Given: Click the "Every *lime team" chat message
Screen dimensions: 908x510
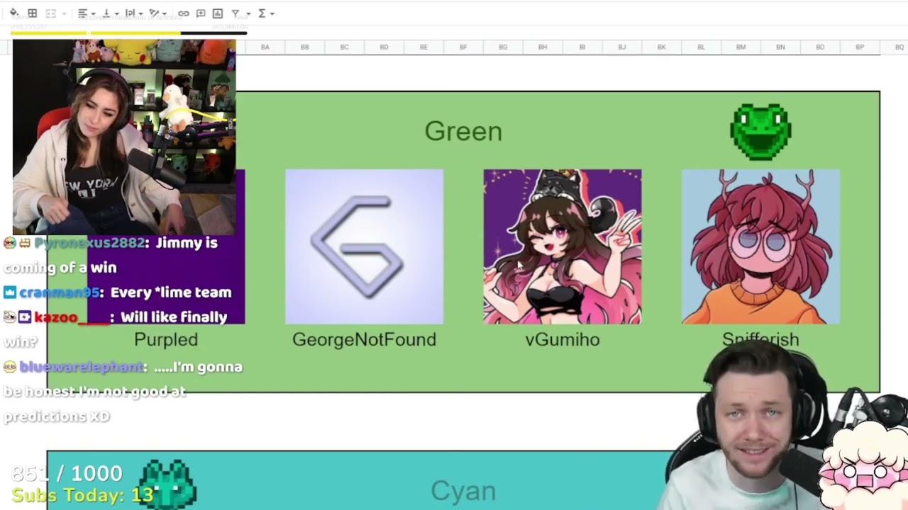Looking at the screenshot, I should point(171,293).
